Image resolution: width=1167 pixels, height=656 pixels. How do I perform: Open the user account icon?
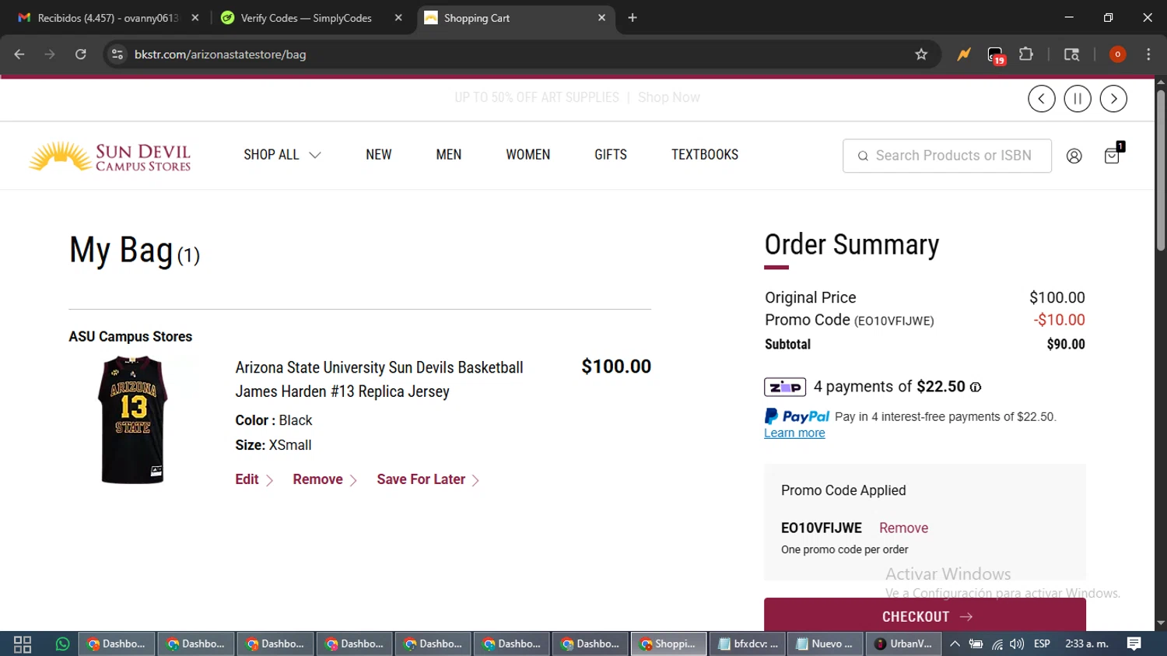pyautogui.click(x=1074, y=156)
